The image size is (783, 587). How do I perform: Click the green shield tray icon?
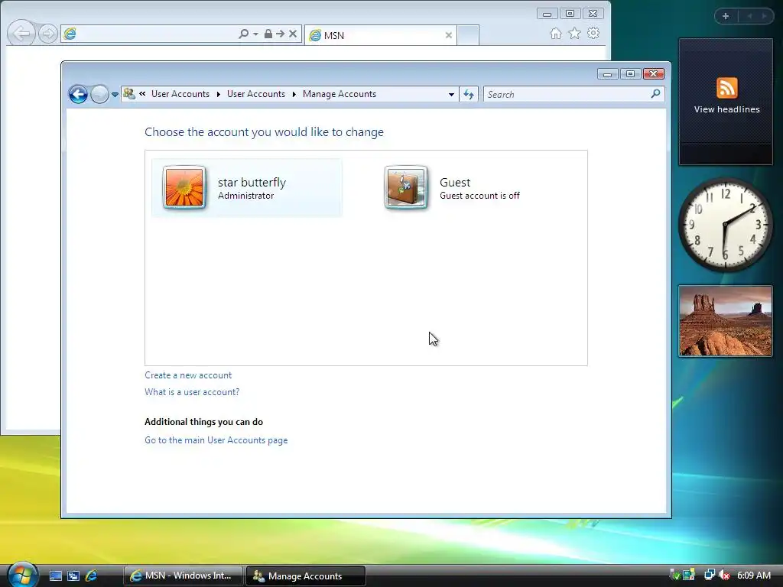(x=674, y=575)
